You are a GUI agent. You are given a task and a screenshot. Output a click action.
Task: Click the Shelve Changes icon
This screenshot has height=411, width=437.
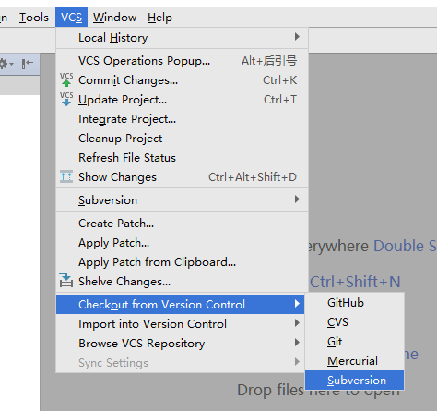(66, 280)
